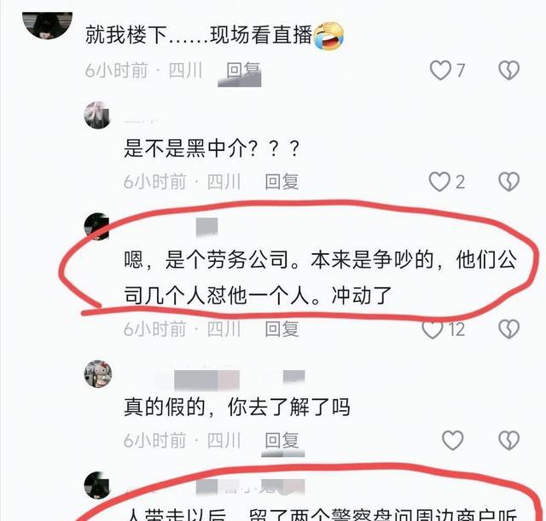Open avatar of 是不是黑中介 commenter
Image resolution: width=546 pixels, height=521 pixels.
coord(97,115)
